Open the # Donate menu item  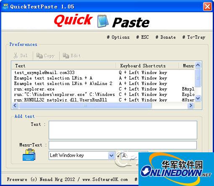click(166, 37)
